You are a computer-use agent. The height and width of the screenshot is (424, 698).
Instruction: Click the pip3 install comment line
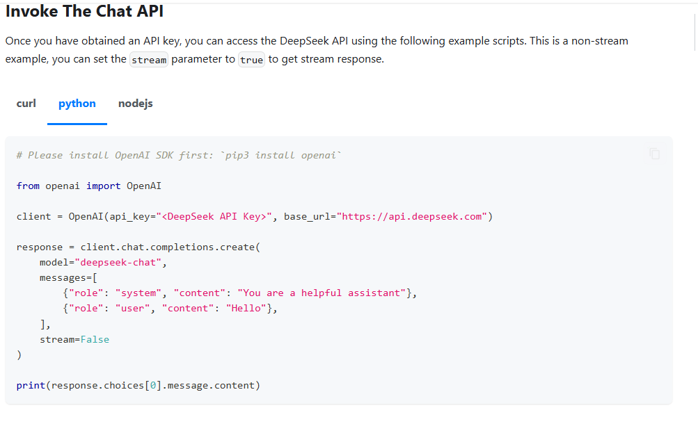(179, 155)
